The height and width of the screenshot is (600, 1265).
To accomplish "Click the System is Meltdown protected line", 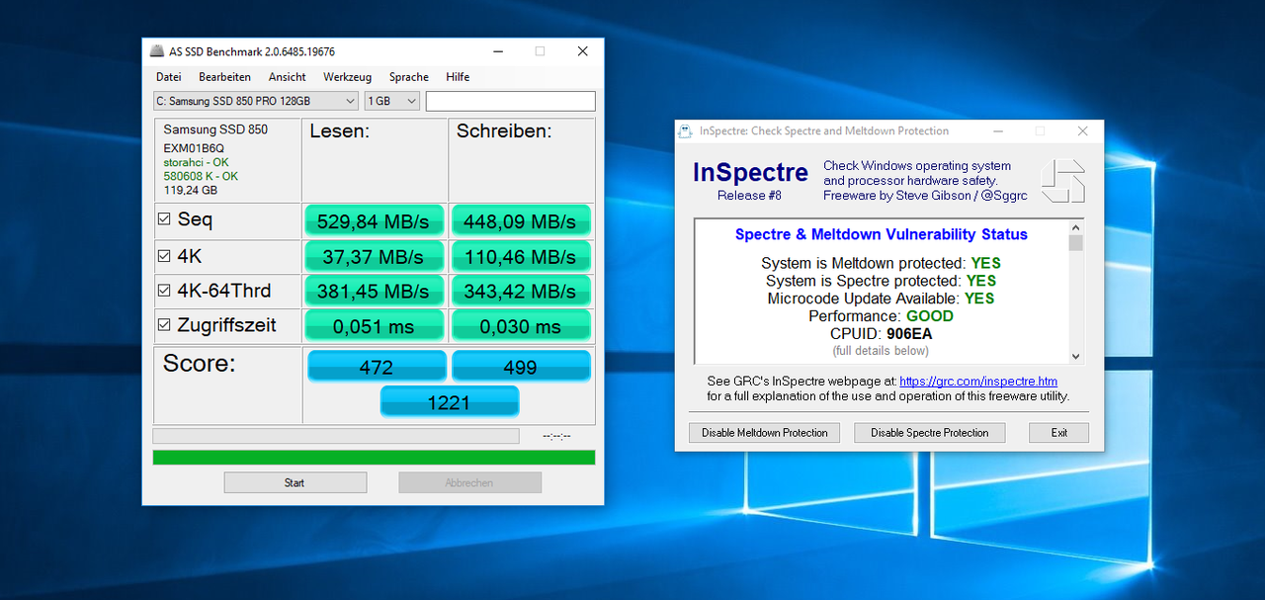I will click(881, 263).
